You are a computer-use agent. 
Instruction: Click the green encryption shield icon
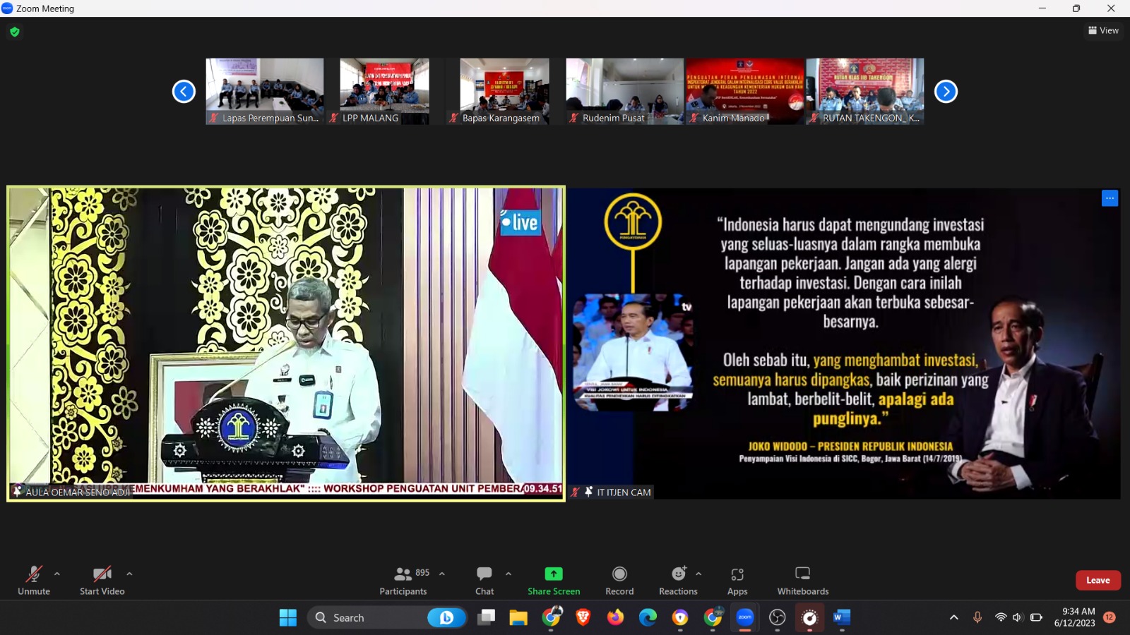15,32
